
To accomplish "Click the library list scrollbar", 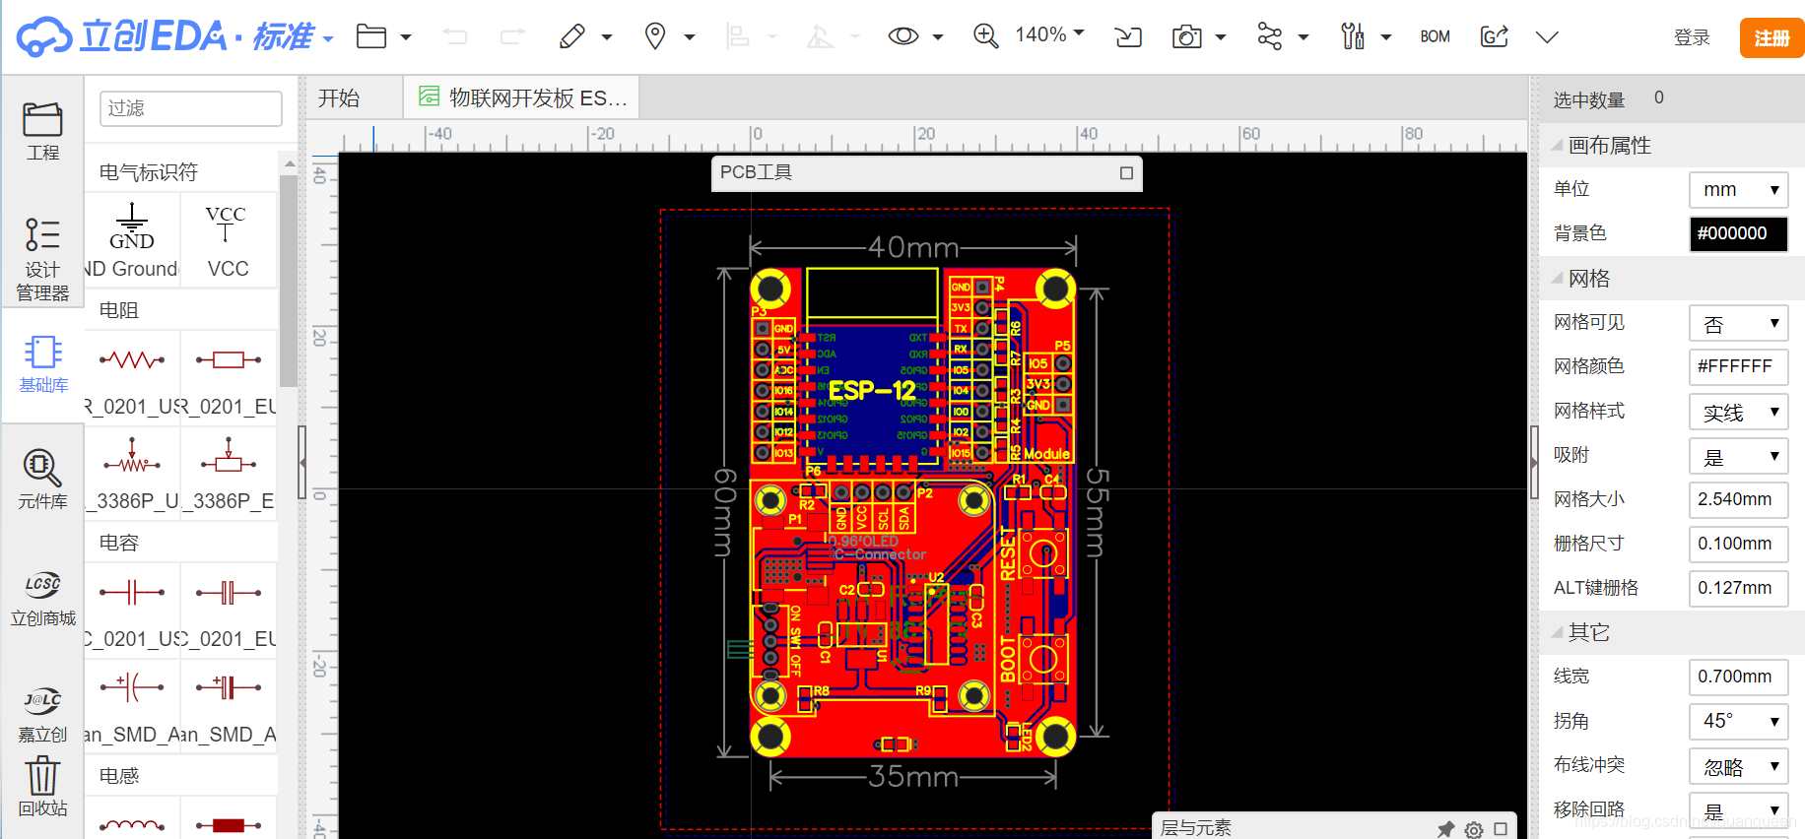I will click(288, 281).
